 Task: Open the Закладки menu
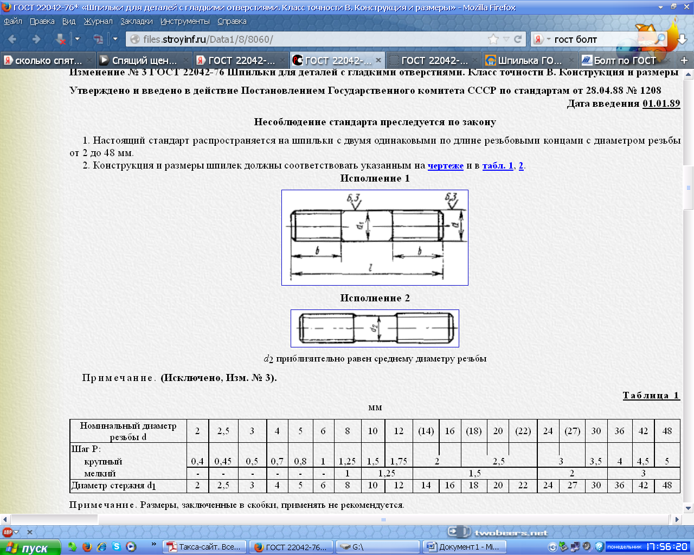tap(137, 21)
